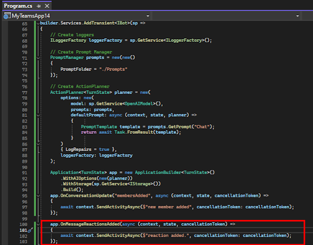Click the return keyword on line 84

(x=89, y=132)
